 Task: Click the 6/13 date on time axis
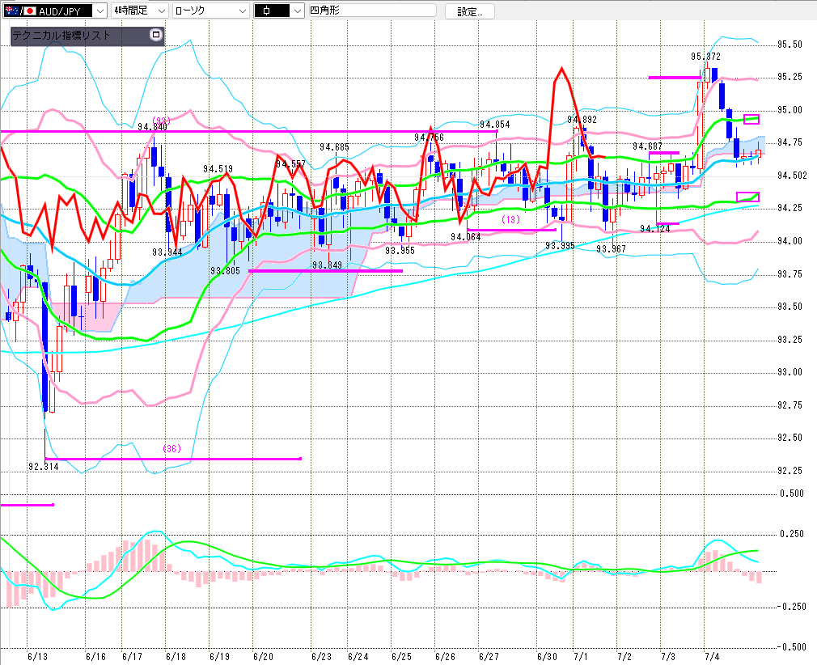coord(37,657)
